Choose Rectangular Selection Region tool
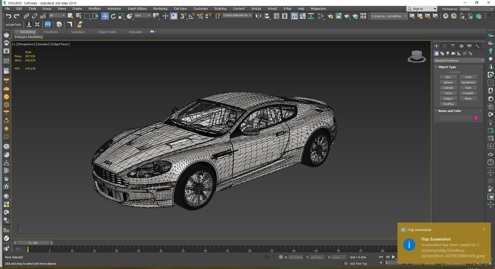Screen dimensions: 495x269 (x=87, y=16)
